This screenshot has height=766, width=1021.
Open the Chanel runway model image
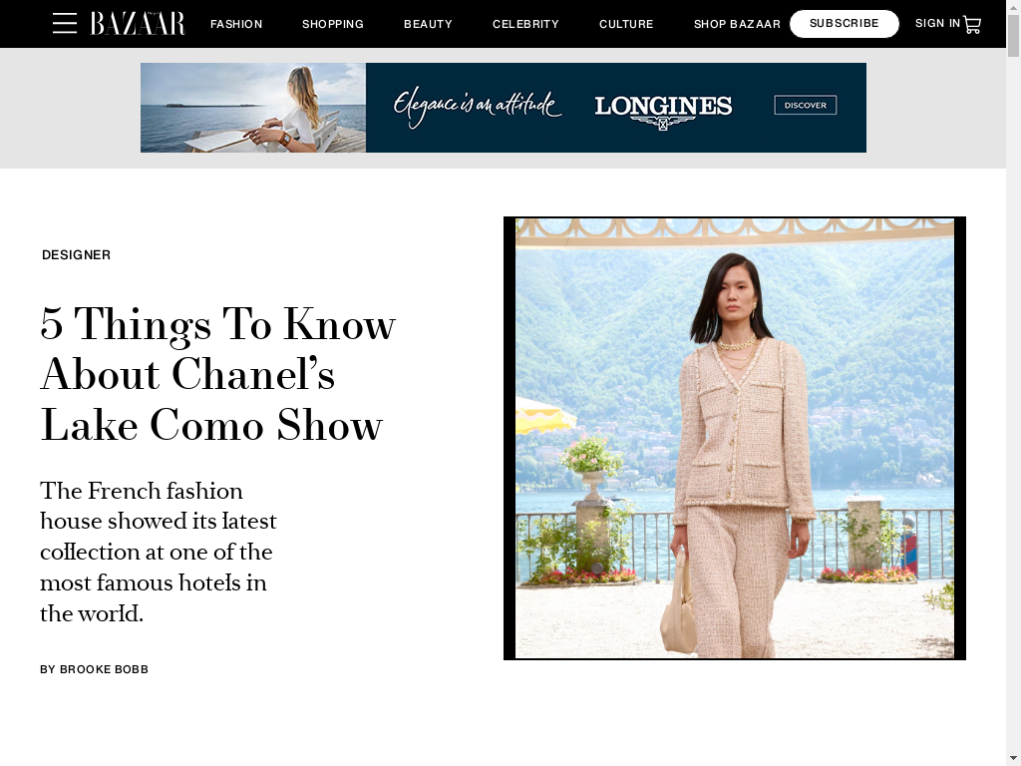[735, 439]
